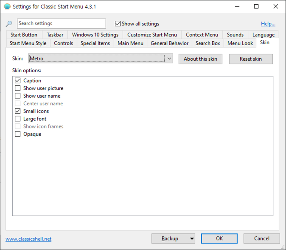Open the Help... link
Viewport: 286px width, 250px height.
(x=268, y=24)
